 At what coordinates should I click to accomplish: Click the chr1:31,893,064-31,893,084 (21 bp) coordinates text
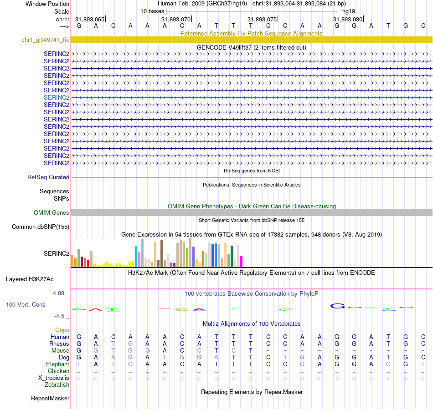[299, 4]
